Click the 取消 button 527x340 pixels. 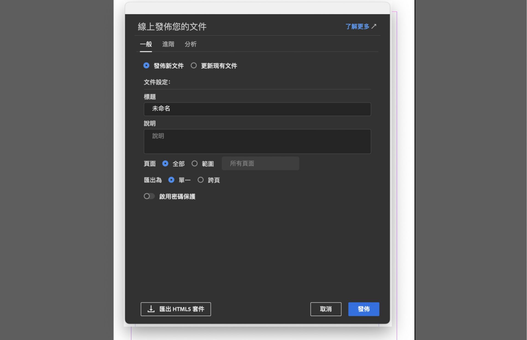(326, 309)
